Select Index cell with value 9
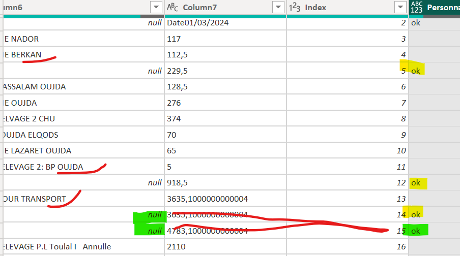 [x=348, y=135]
